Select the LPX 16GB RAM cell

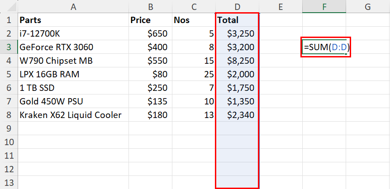click(73, 74)
